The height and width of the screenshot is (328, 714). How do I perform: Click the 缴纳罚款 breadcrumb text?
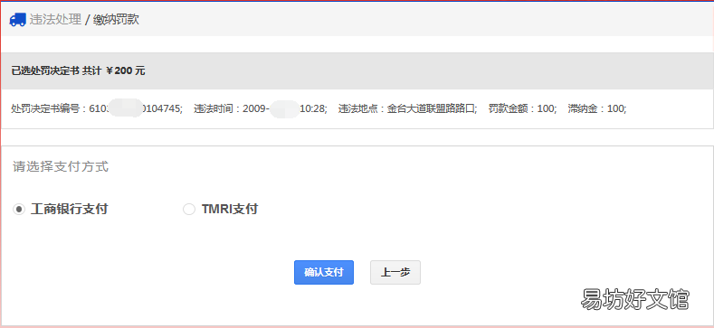coord(116,20)
